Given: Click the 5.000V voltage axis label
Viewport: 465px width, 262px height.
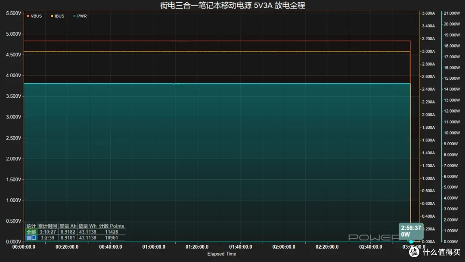Looking at the screenshot, I should 14,34.
